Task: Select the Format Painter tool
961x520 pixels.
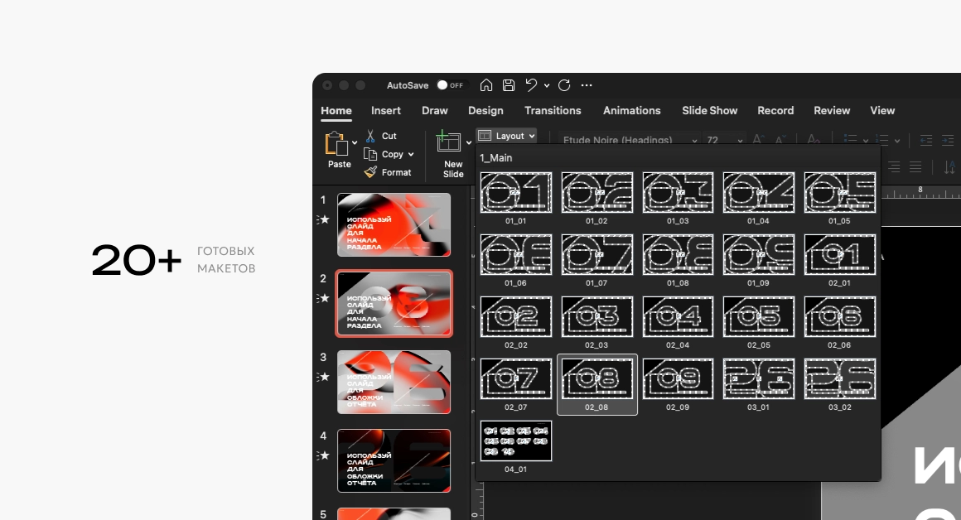Action: (x=371, y=172)
